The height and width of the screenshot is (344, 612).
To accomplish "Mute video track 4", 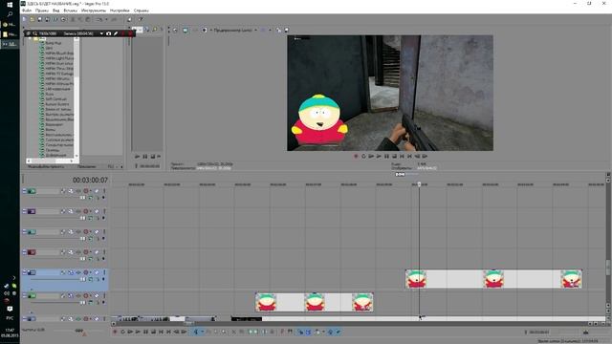I will [x=97, y=252].
